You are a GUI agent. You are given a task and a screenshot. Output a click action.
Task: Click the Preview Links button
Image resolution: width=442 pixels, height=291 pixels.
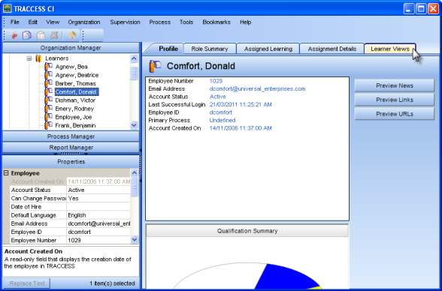[395, 100]
